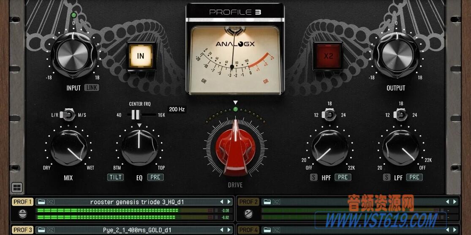Open folder icon for PROF 3 slot
The image size is (471, 235).
[x=41, y=230]
